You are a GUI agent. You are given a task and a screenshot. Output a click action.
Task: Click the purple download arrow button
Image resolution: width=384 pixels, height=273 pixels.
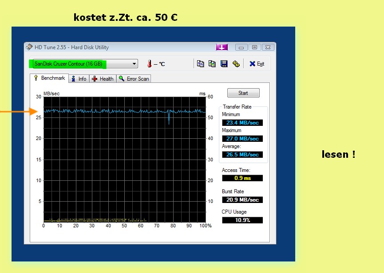pos(222,47)
